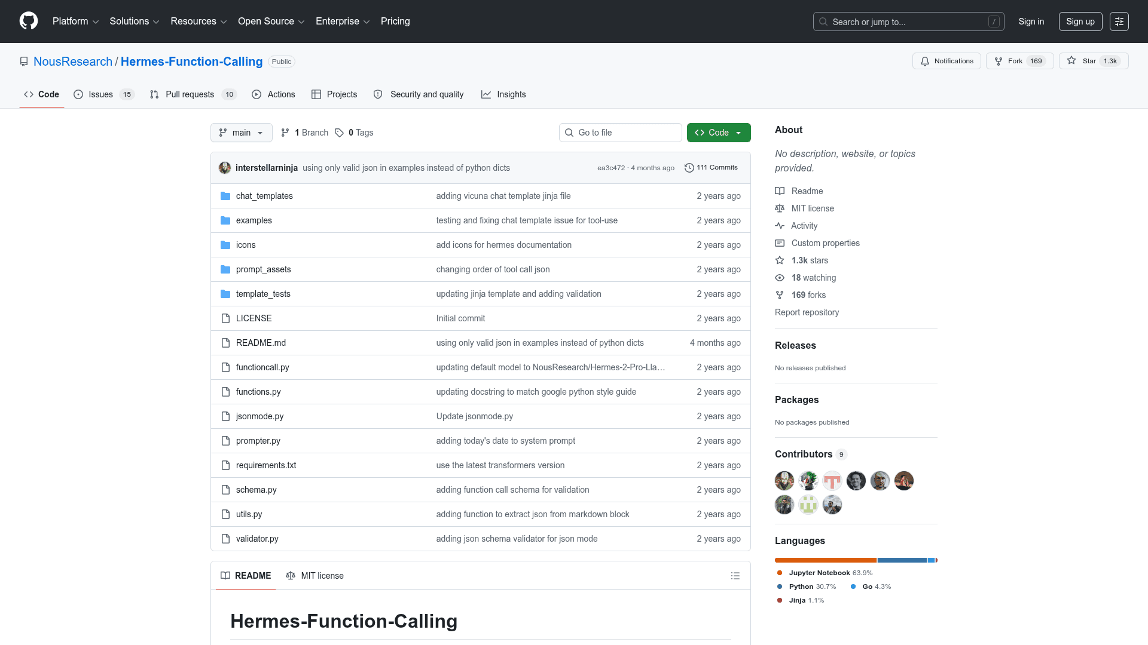The height and width of the screenshot is (645, 1148).
Task: Click the GitHub home logo
Action: click(x=28, y=21)
